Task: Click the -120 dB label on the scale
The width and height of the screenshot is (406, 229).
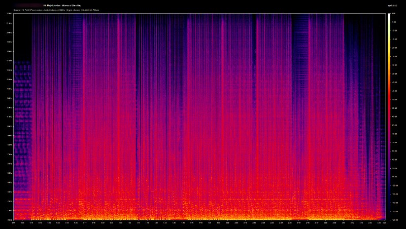Action: click(396, 220)
